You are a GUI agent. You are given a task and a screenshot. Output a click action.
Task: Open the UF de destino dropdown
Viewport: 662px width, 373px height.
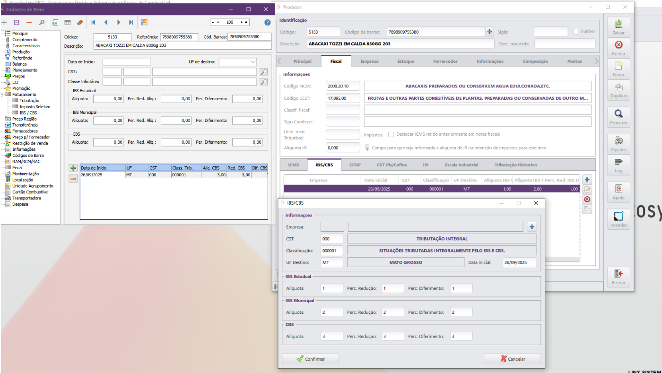pyautogui.click(x=238, y=62)
